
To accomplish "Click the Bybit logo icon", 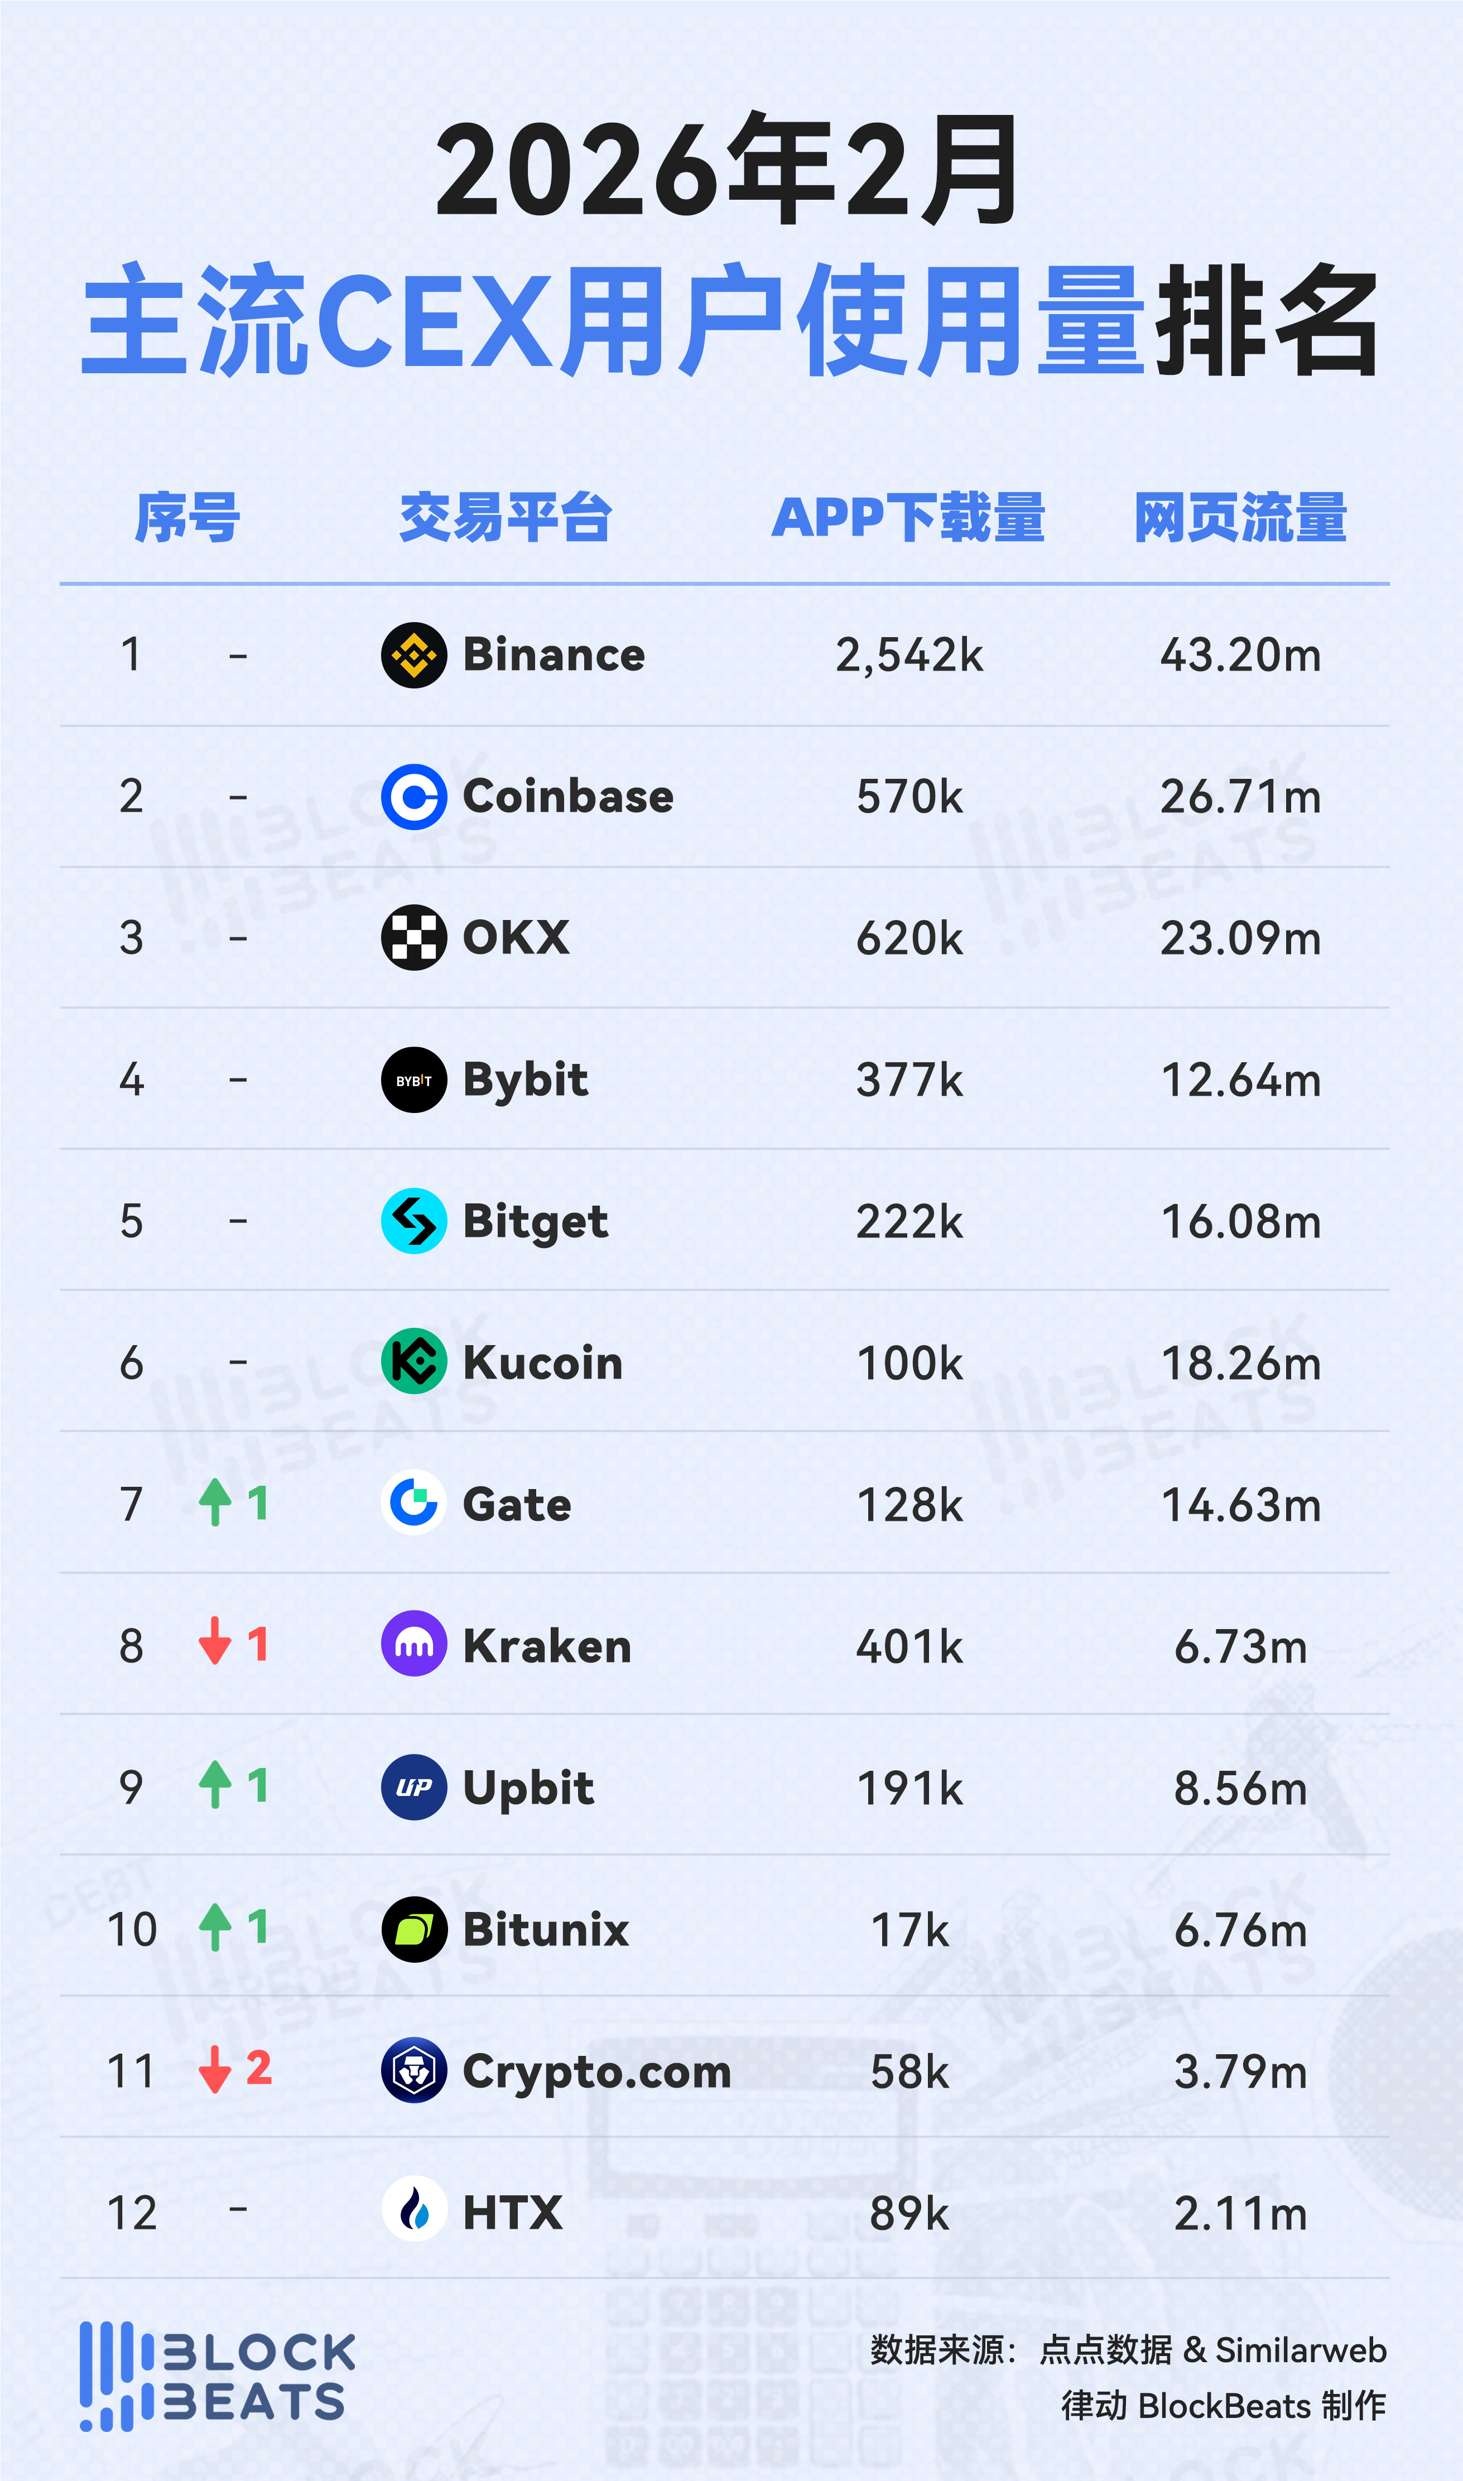I will 414,1080.
